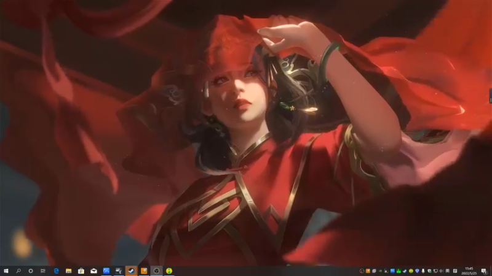Switch to the OBS Studio taskbar icon
492x276 pixels.
tap(157, 271)
